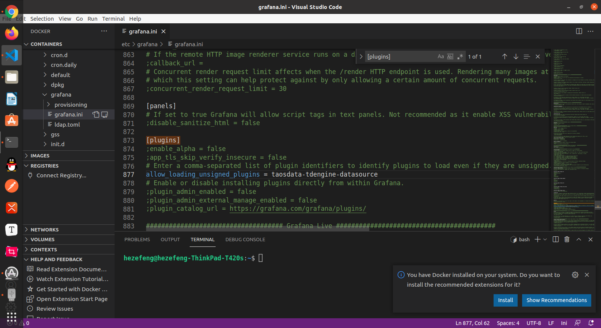601x328 pixels.
Task: Launch LibreOffice Writer from the dock
Action: click(12, 99)
